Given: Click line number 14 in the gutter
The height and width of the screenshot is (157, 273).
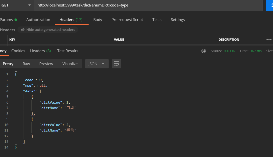Looking at the screenshot, I should pyautogui.click(x=7, y=147).
